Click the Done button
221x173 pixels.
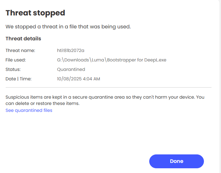(x=176, y=161)
